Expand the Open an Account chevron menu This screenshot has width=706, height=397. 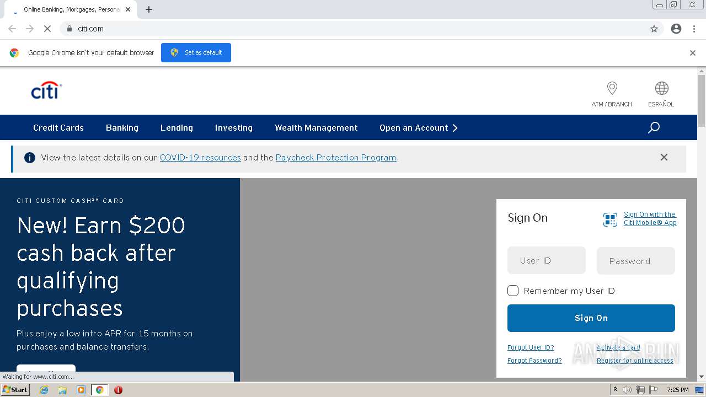point(455,128)
